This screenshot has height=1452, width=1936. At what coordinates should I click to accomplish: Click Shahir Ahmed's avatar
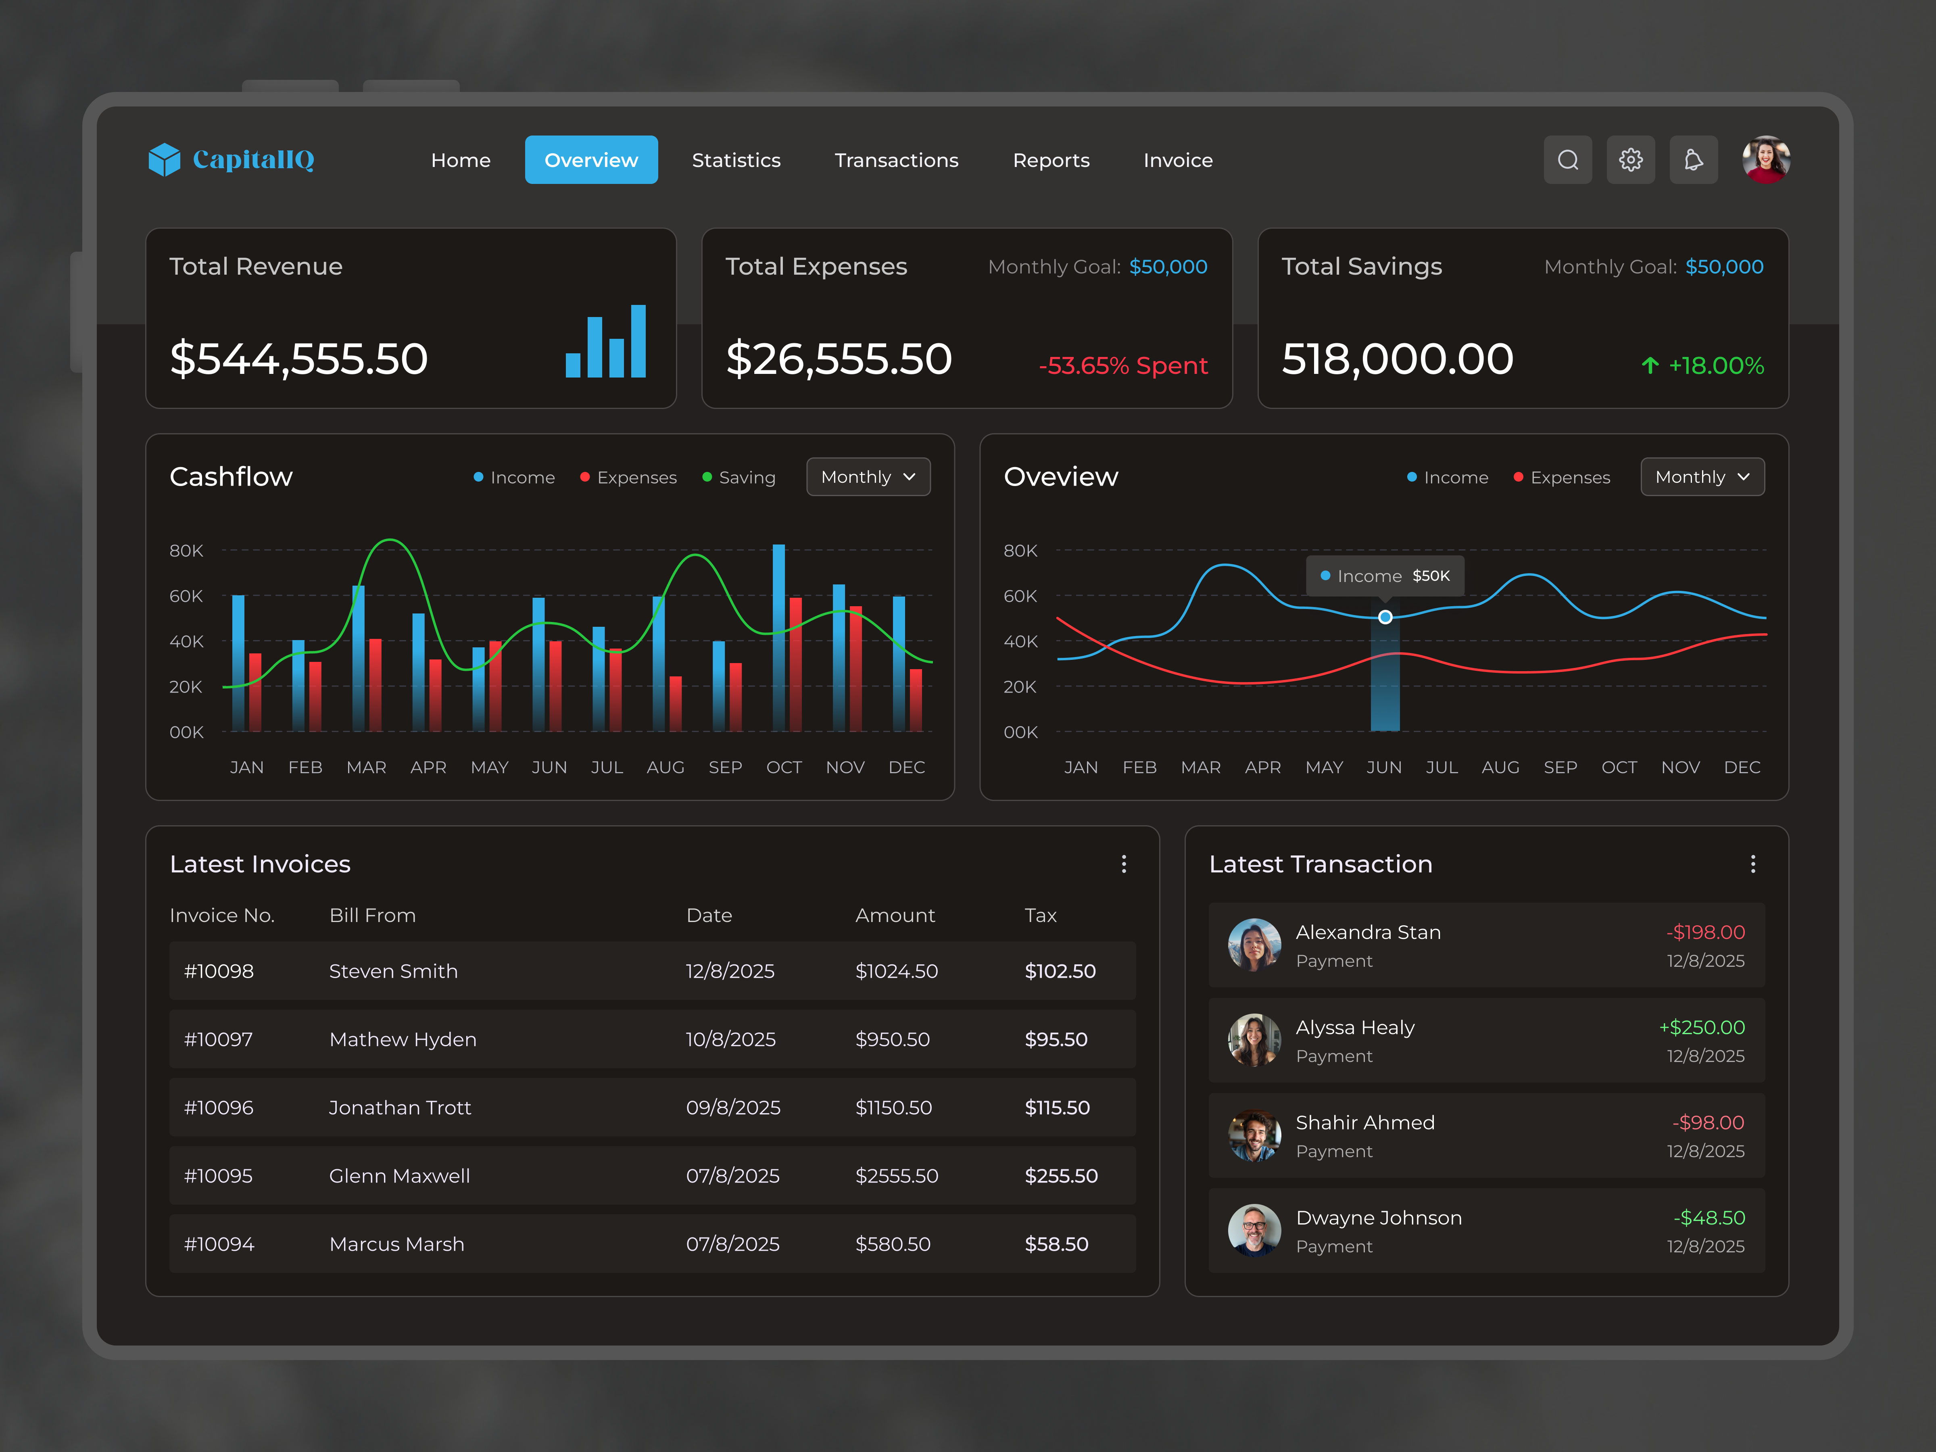coord(1254,1135)
